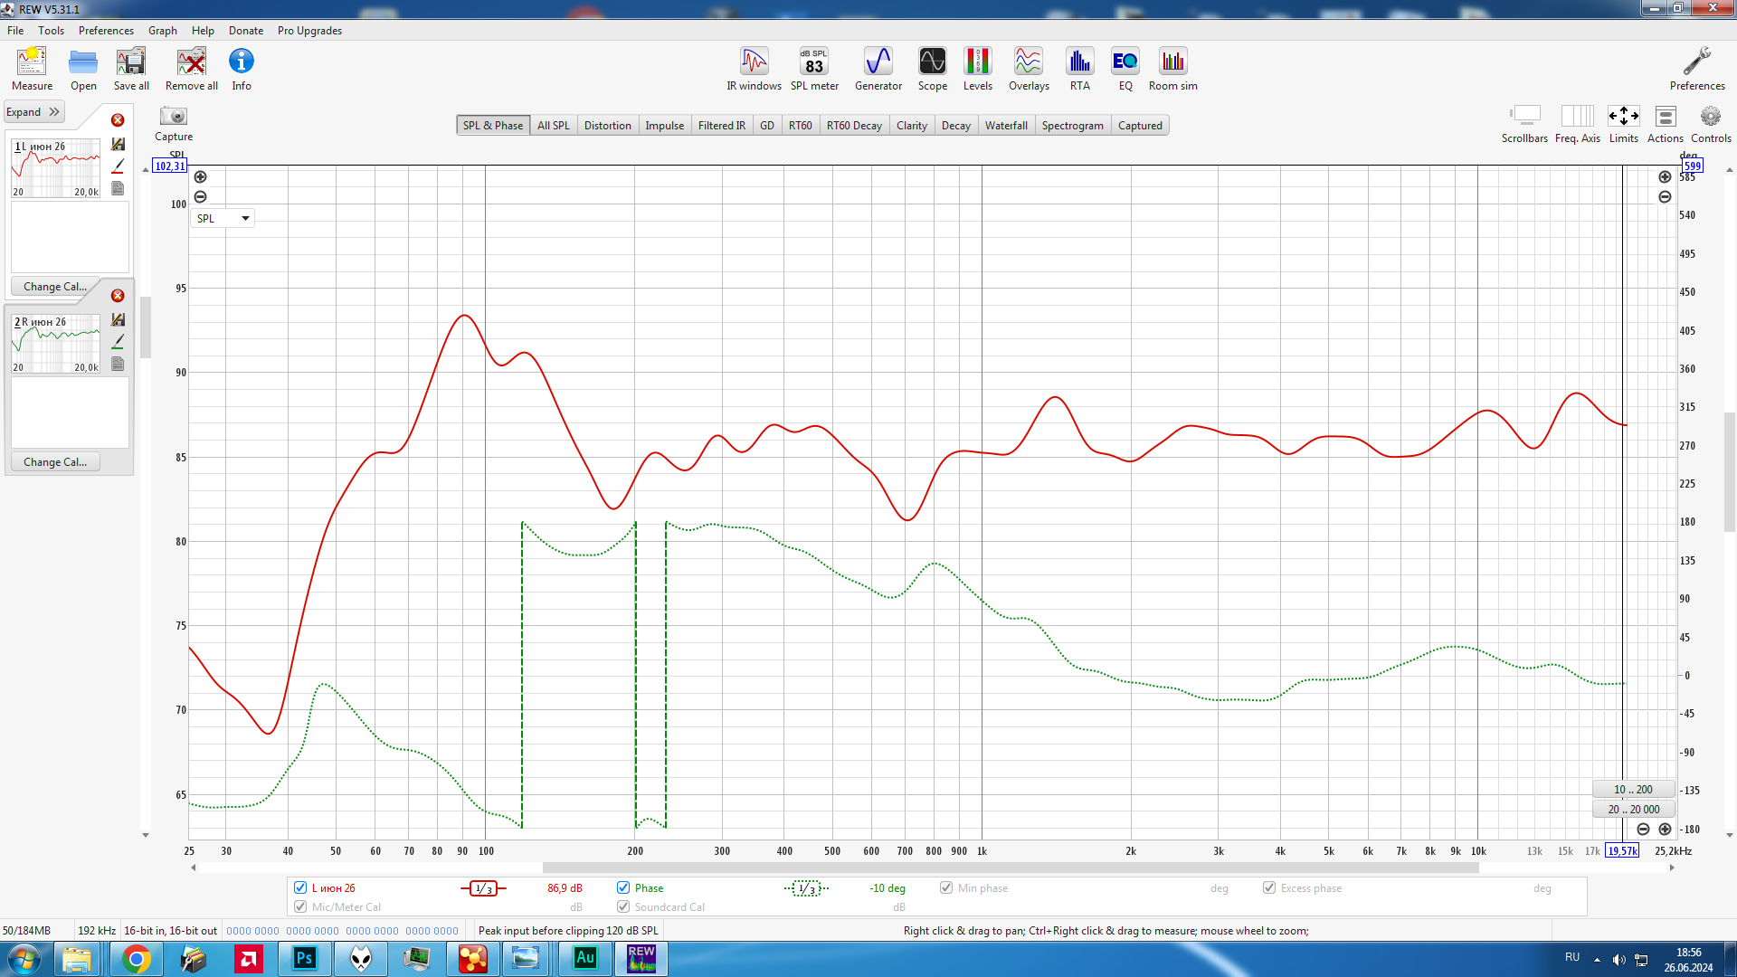Open the SPL axis dropdown
This screenshot has height=977, width=1737.
pos(223,218)
